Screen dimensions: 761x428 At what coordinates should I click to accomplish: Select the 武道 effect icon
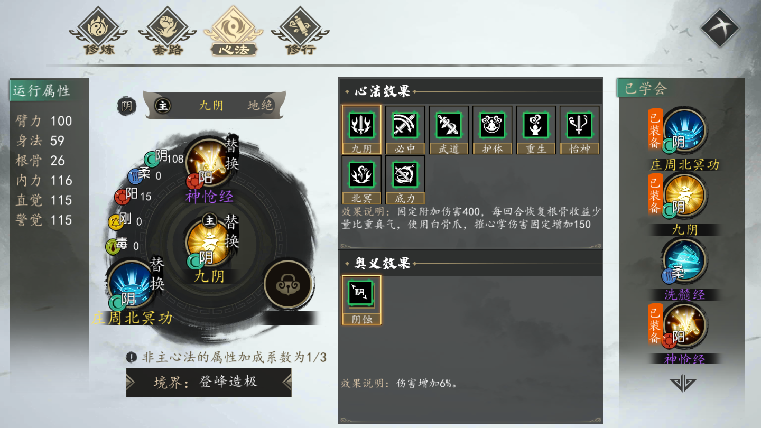[x=449, y=129]
